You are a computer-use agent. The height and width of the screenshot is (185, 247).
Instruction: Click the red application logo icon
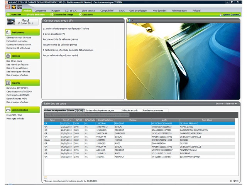(x=8, y=7)
